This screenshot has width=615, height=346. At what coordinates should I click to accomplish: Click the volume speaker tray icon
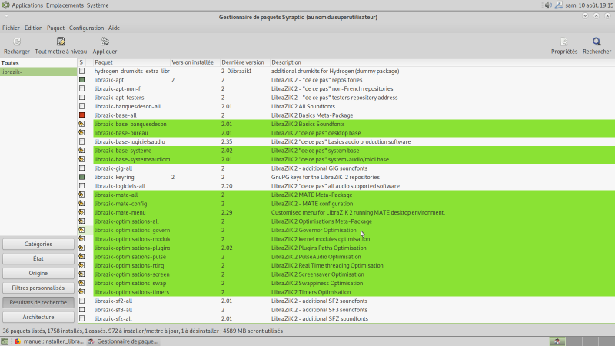(x=548, y=5)
